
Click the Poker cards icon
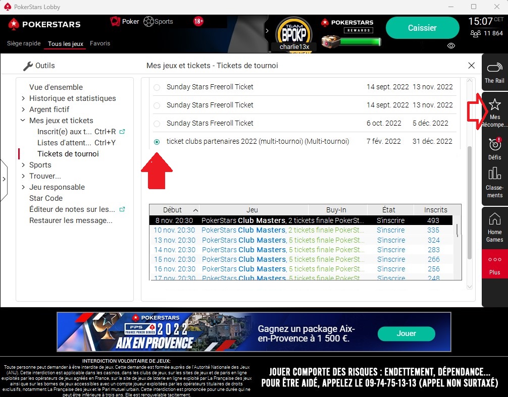coord(115,21)
